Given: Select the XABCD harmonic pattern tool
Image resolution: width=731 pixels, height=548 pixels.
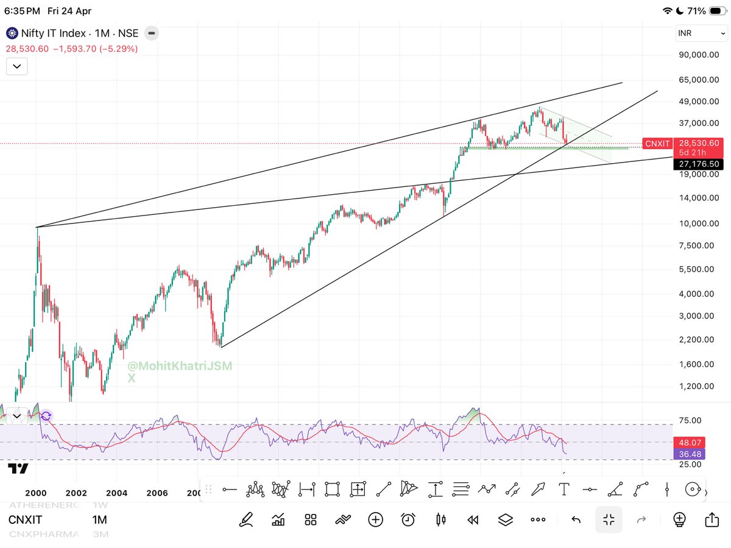Looking at the screenshot, I should pyautogui.click(x=281, y=489).
